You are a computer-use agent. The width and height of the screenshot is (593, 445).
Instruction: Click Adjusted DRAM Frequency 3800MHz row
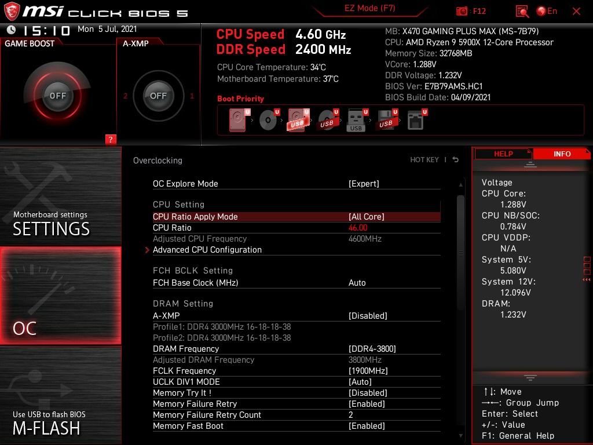[296, 360]
